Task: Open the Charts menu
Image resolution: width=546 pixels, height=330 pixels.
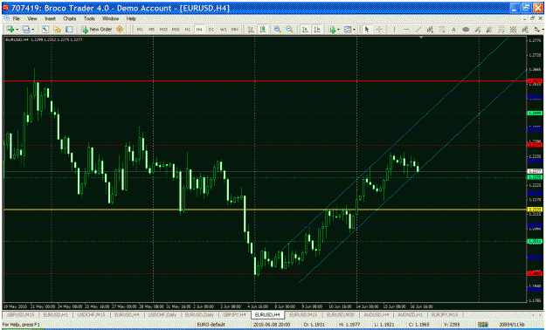Action: pyautogui.click(x=69, y=18)
